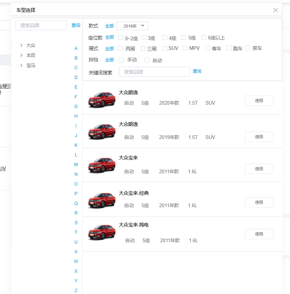Click the 大众宝来-纯电 car thumbnail
This screenshot has height=294, width=290.
click(x=102, y=232)
